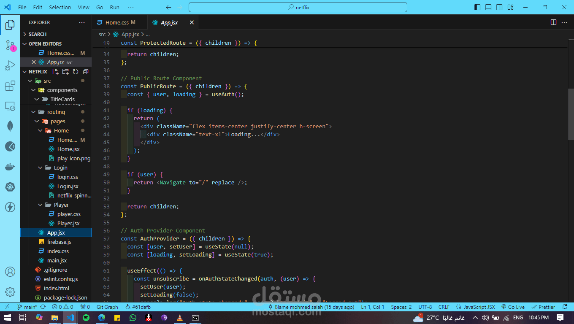Collapse the routing folder

tap(56, 112)
